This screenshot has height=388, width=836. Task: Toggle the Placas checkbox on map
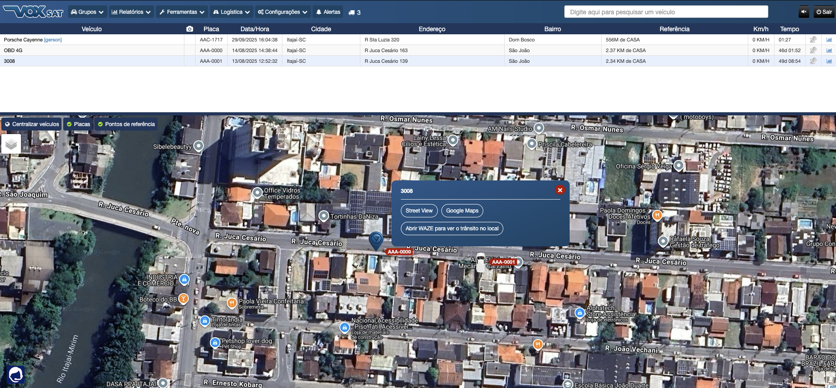click(x=78, y=124)
